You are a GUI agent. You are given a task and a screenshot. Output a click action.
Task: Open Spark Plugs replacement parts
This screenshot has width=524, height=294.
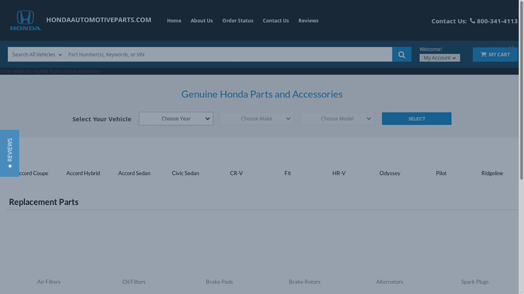tap(475, 282)
